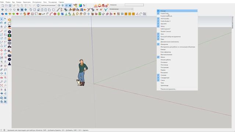
Task: Click the rainbow gradient square toolbar icon
Action: (x=80, y=5)
